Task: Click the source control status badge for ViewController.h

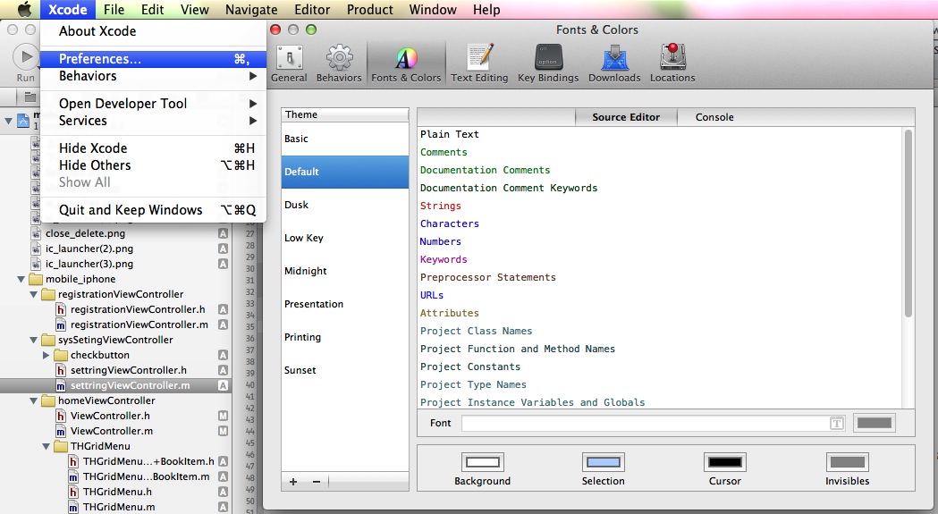Action: coord(224,416)
